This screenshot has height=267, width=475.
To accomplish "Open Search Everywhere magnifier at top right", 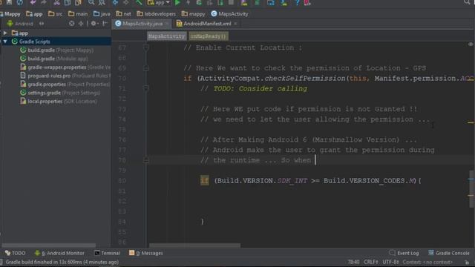I will tap(467, 2).
